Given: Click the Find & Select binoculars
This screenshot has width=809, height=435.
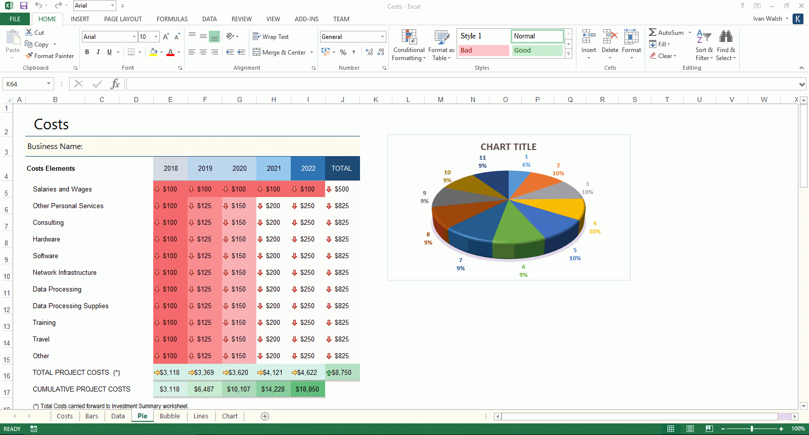Looking at the screenshot, I should click(x=726, y=44).
